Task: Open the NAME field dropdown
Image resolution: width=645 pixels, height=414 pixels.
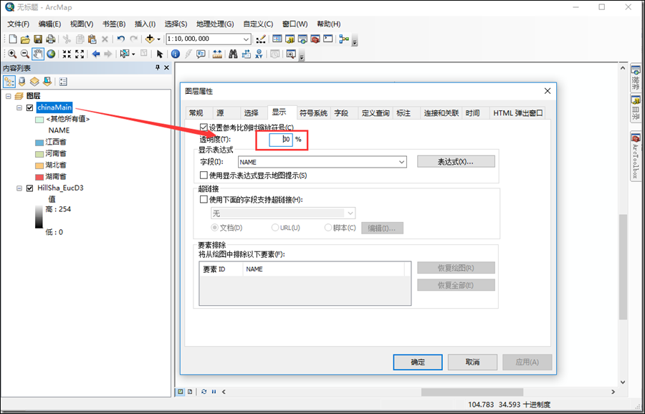Action: point(401,162)
